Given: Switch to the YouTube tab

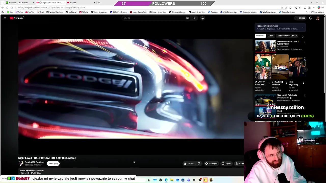Looking at the screenshot, I should tap(81, 3).
